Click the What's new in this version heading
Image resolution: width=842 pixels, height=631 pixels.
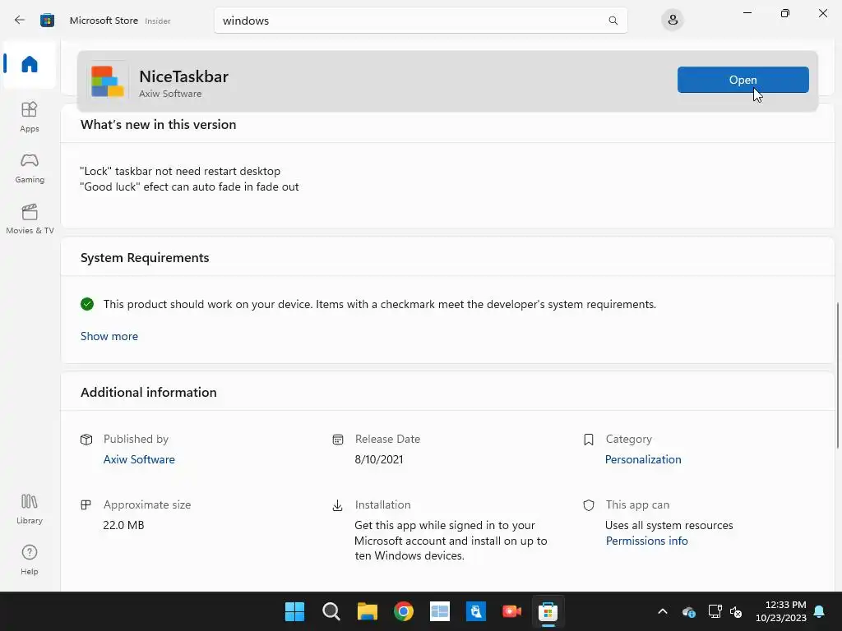[x=159, y=125]
